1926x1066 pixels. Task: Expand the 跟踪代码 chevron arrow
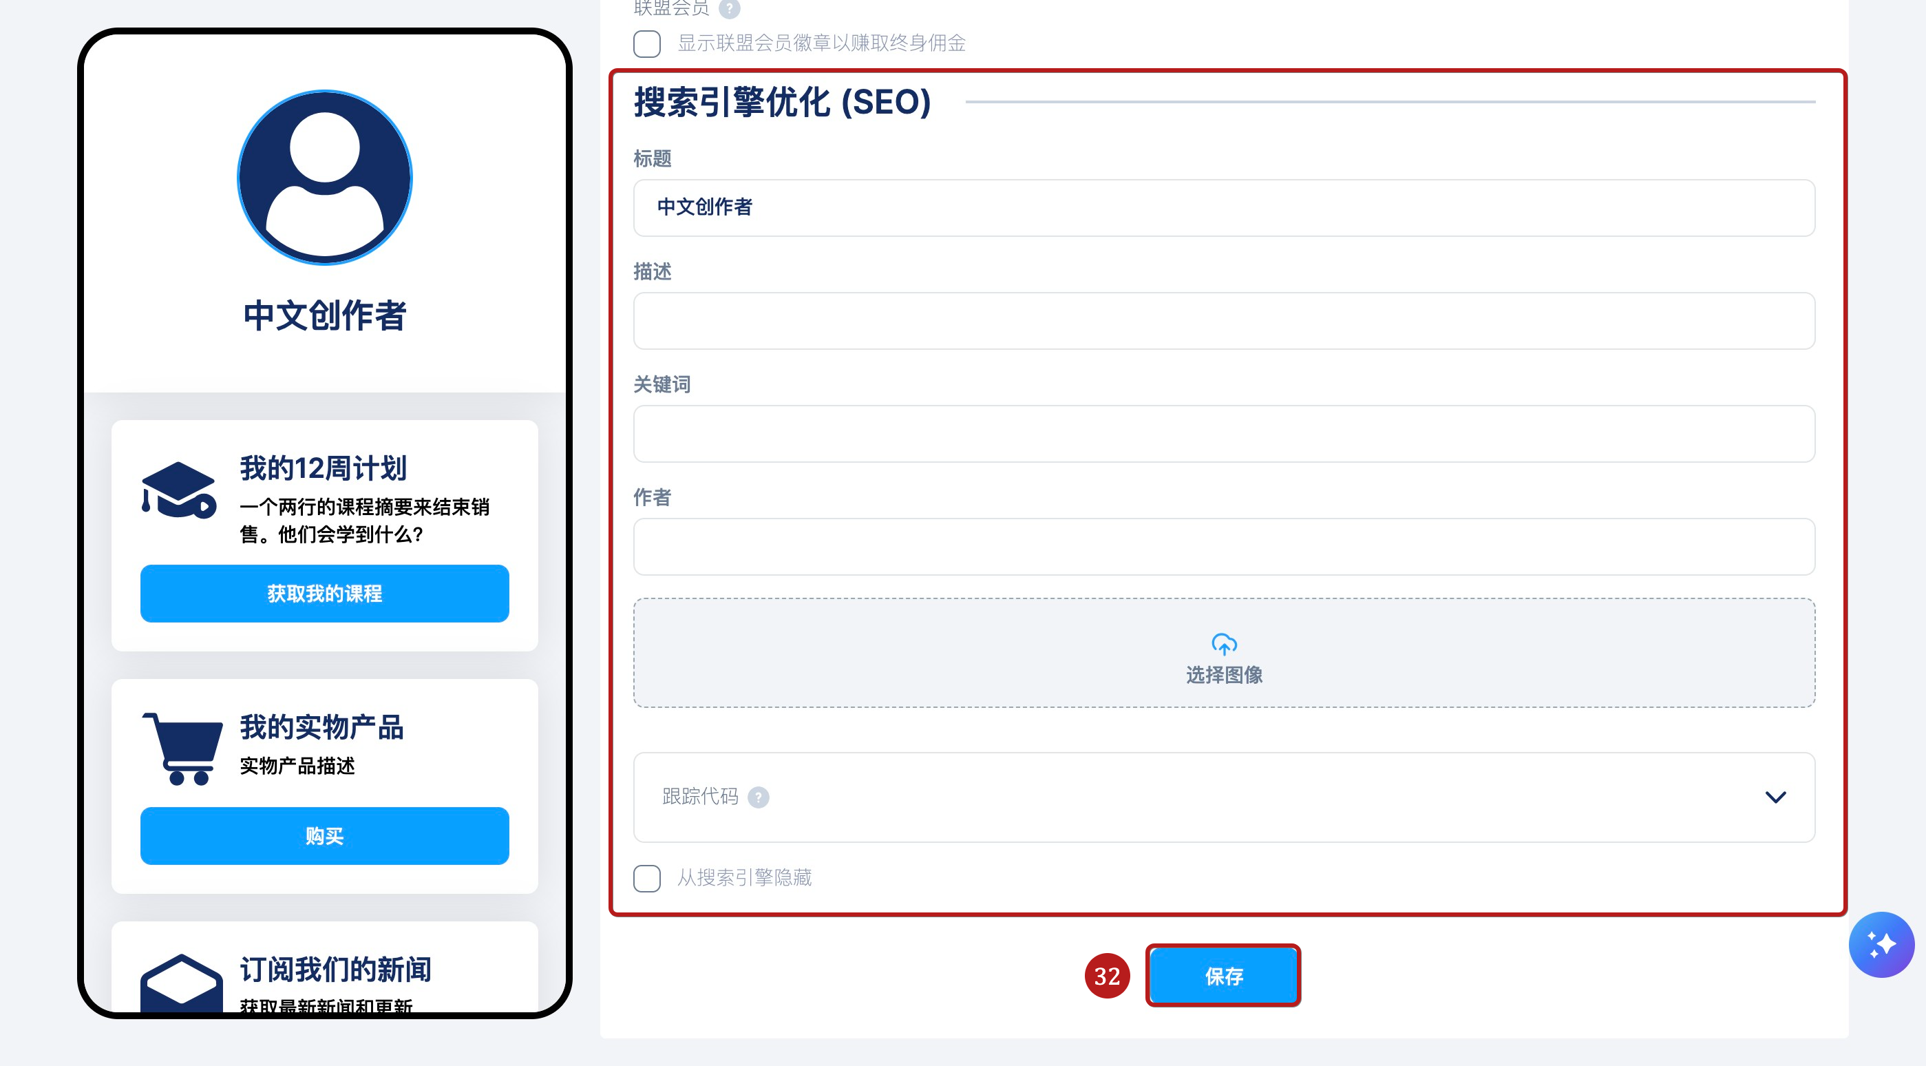[x=1775, y=797]
